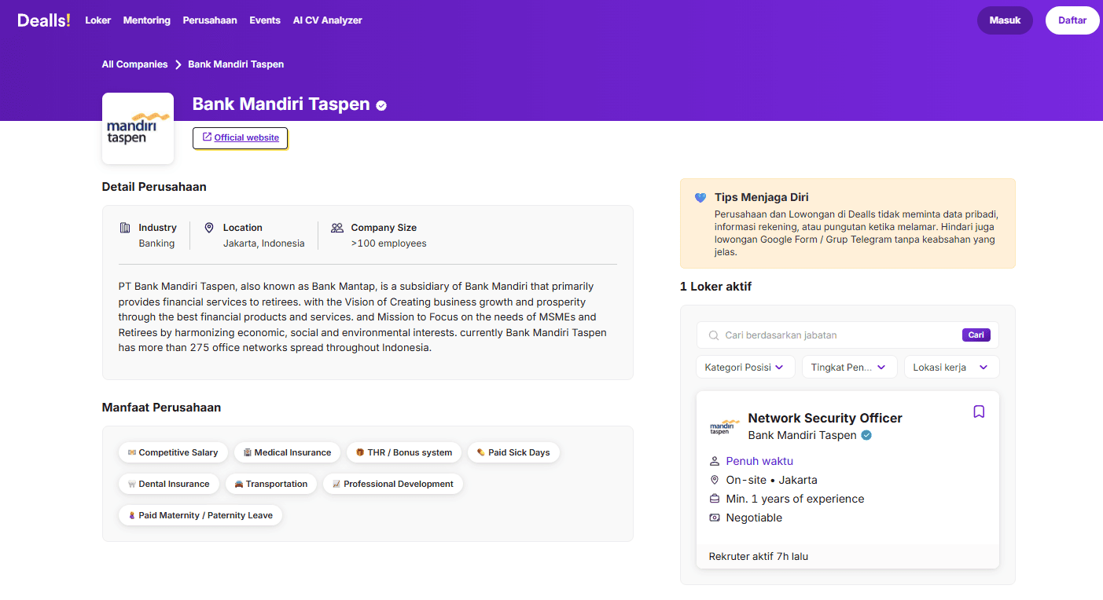The image size is (1103, 600).
Task: Click the Professional Development chart icon
Action: point(336,484)
